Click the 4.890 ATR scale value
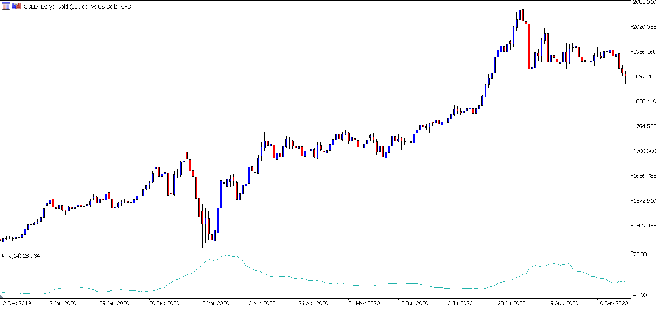The height and width of the screenshot is (309, 658). pos(640,295)
